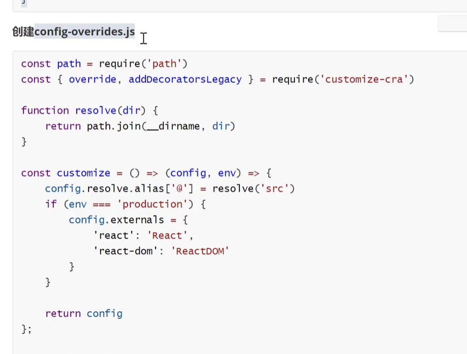This screenshot has height=354, width=467.
Task: Click the 'src' string argument
Action: tap(274, 188)
